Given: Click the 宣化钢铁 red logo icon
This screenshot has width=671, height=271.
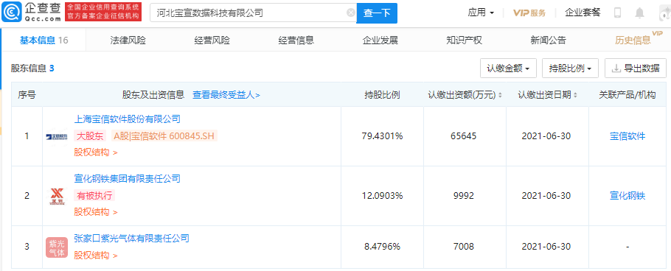Looking at the screenshot, I should (x=57, y=196).
